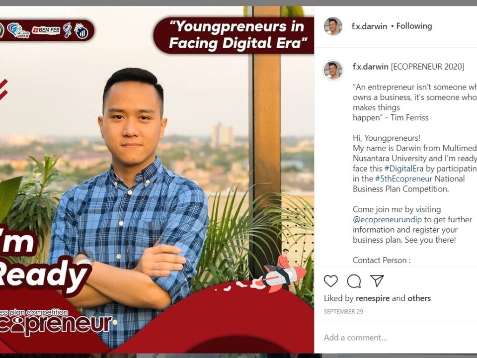The height and width of the screenshot is (358, 477).
Task: Open the September 29 post timestamp
Action: 343,311
